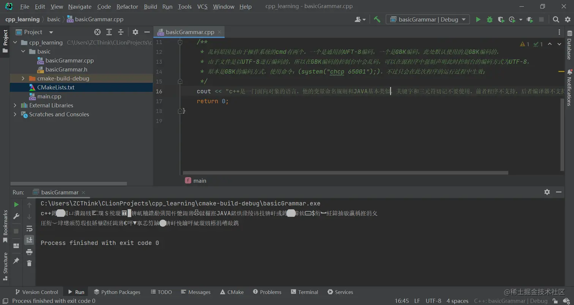This screenshot has width=574, height=305.
Task: Toggle scroll to end in Run console
Action: point(29,240)
